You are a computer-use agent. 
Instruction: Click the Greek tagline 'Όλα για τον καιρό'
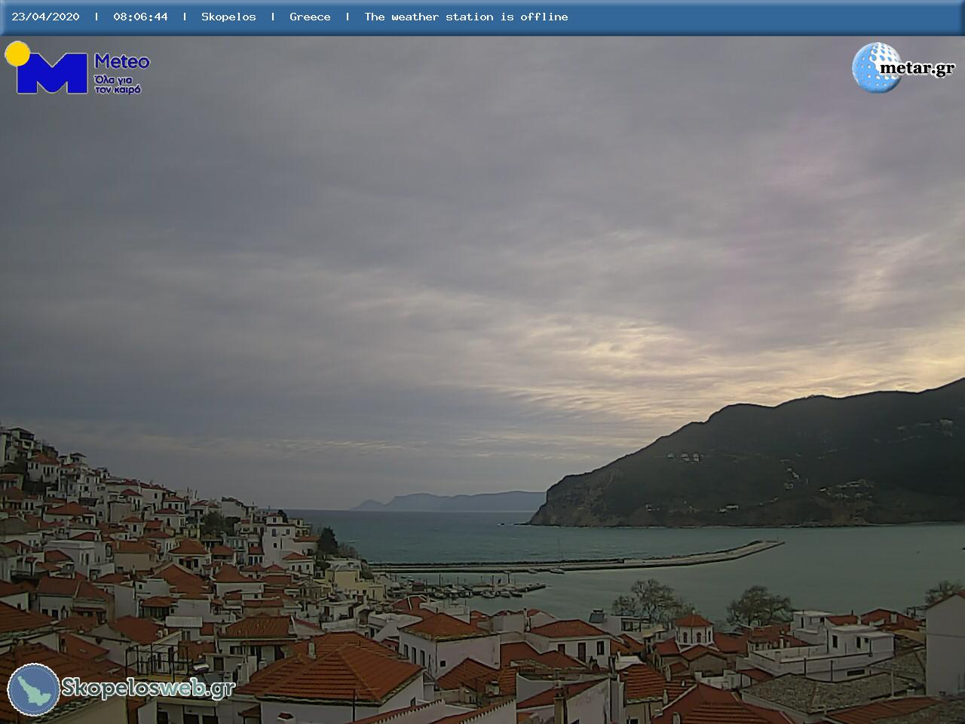click(x=118, y=84)
